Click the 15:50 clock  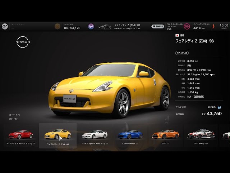224,25
